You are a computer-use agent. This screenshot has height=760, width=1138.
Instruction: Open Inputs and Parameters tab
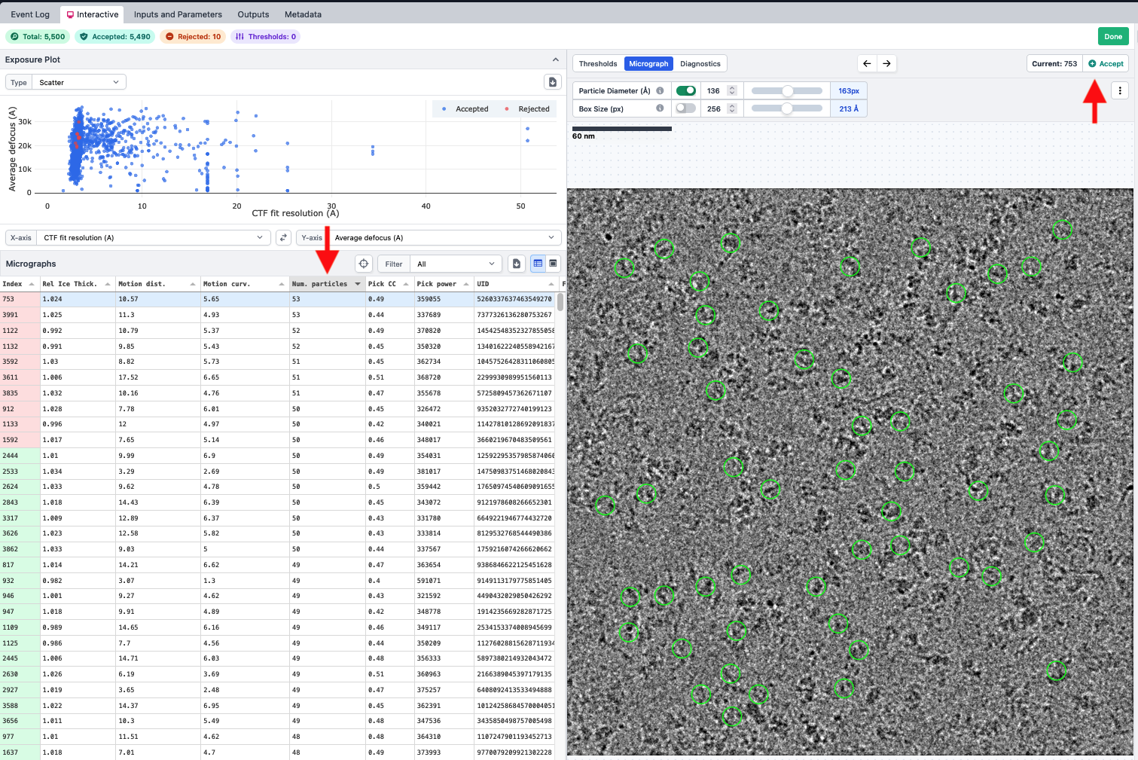pyautogui.click(x=178, y=14)
